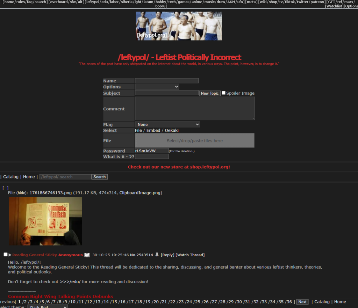The width and height of the screenshot is (358, 308).
Task: Focus the /leftypol/ search field
Action: pyautogui.click(x=65, y=177)
